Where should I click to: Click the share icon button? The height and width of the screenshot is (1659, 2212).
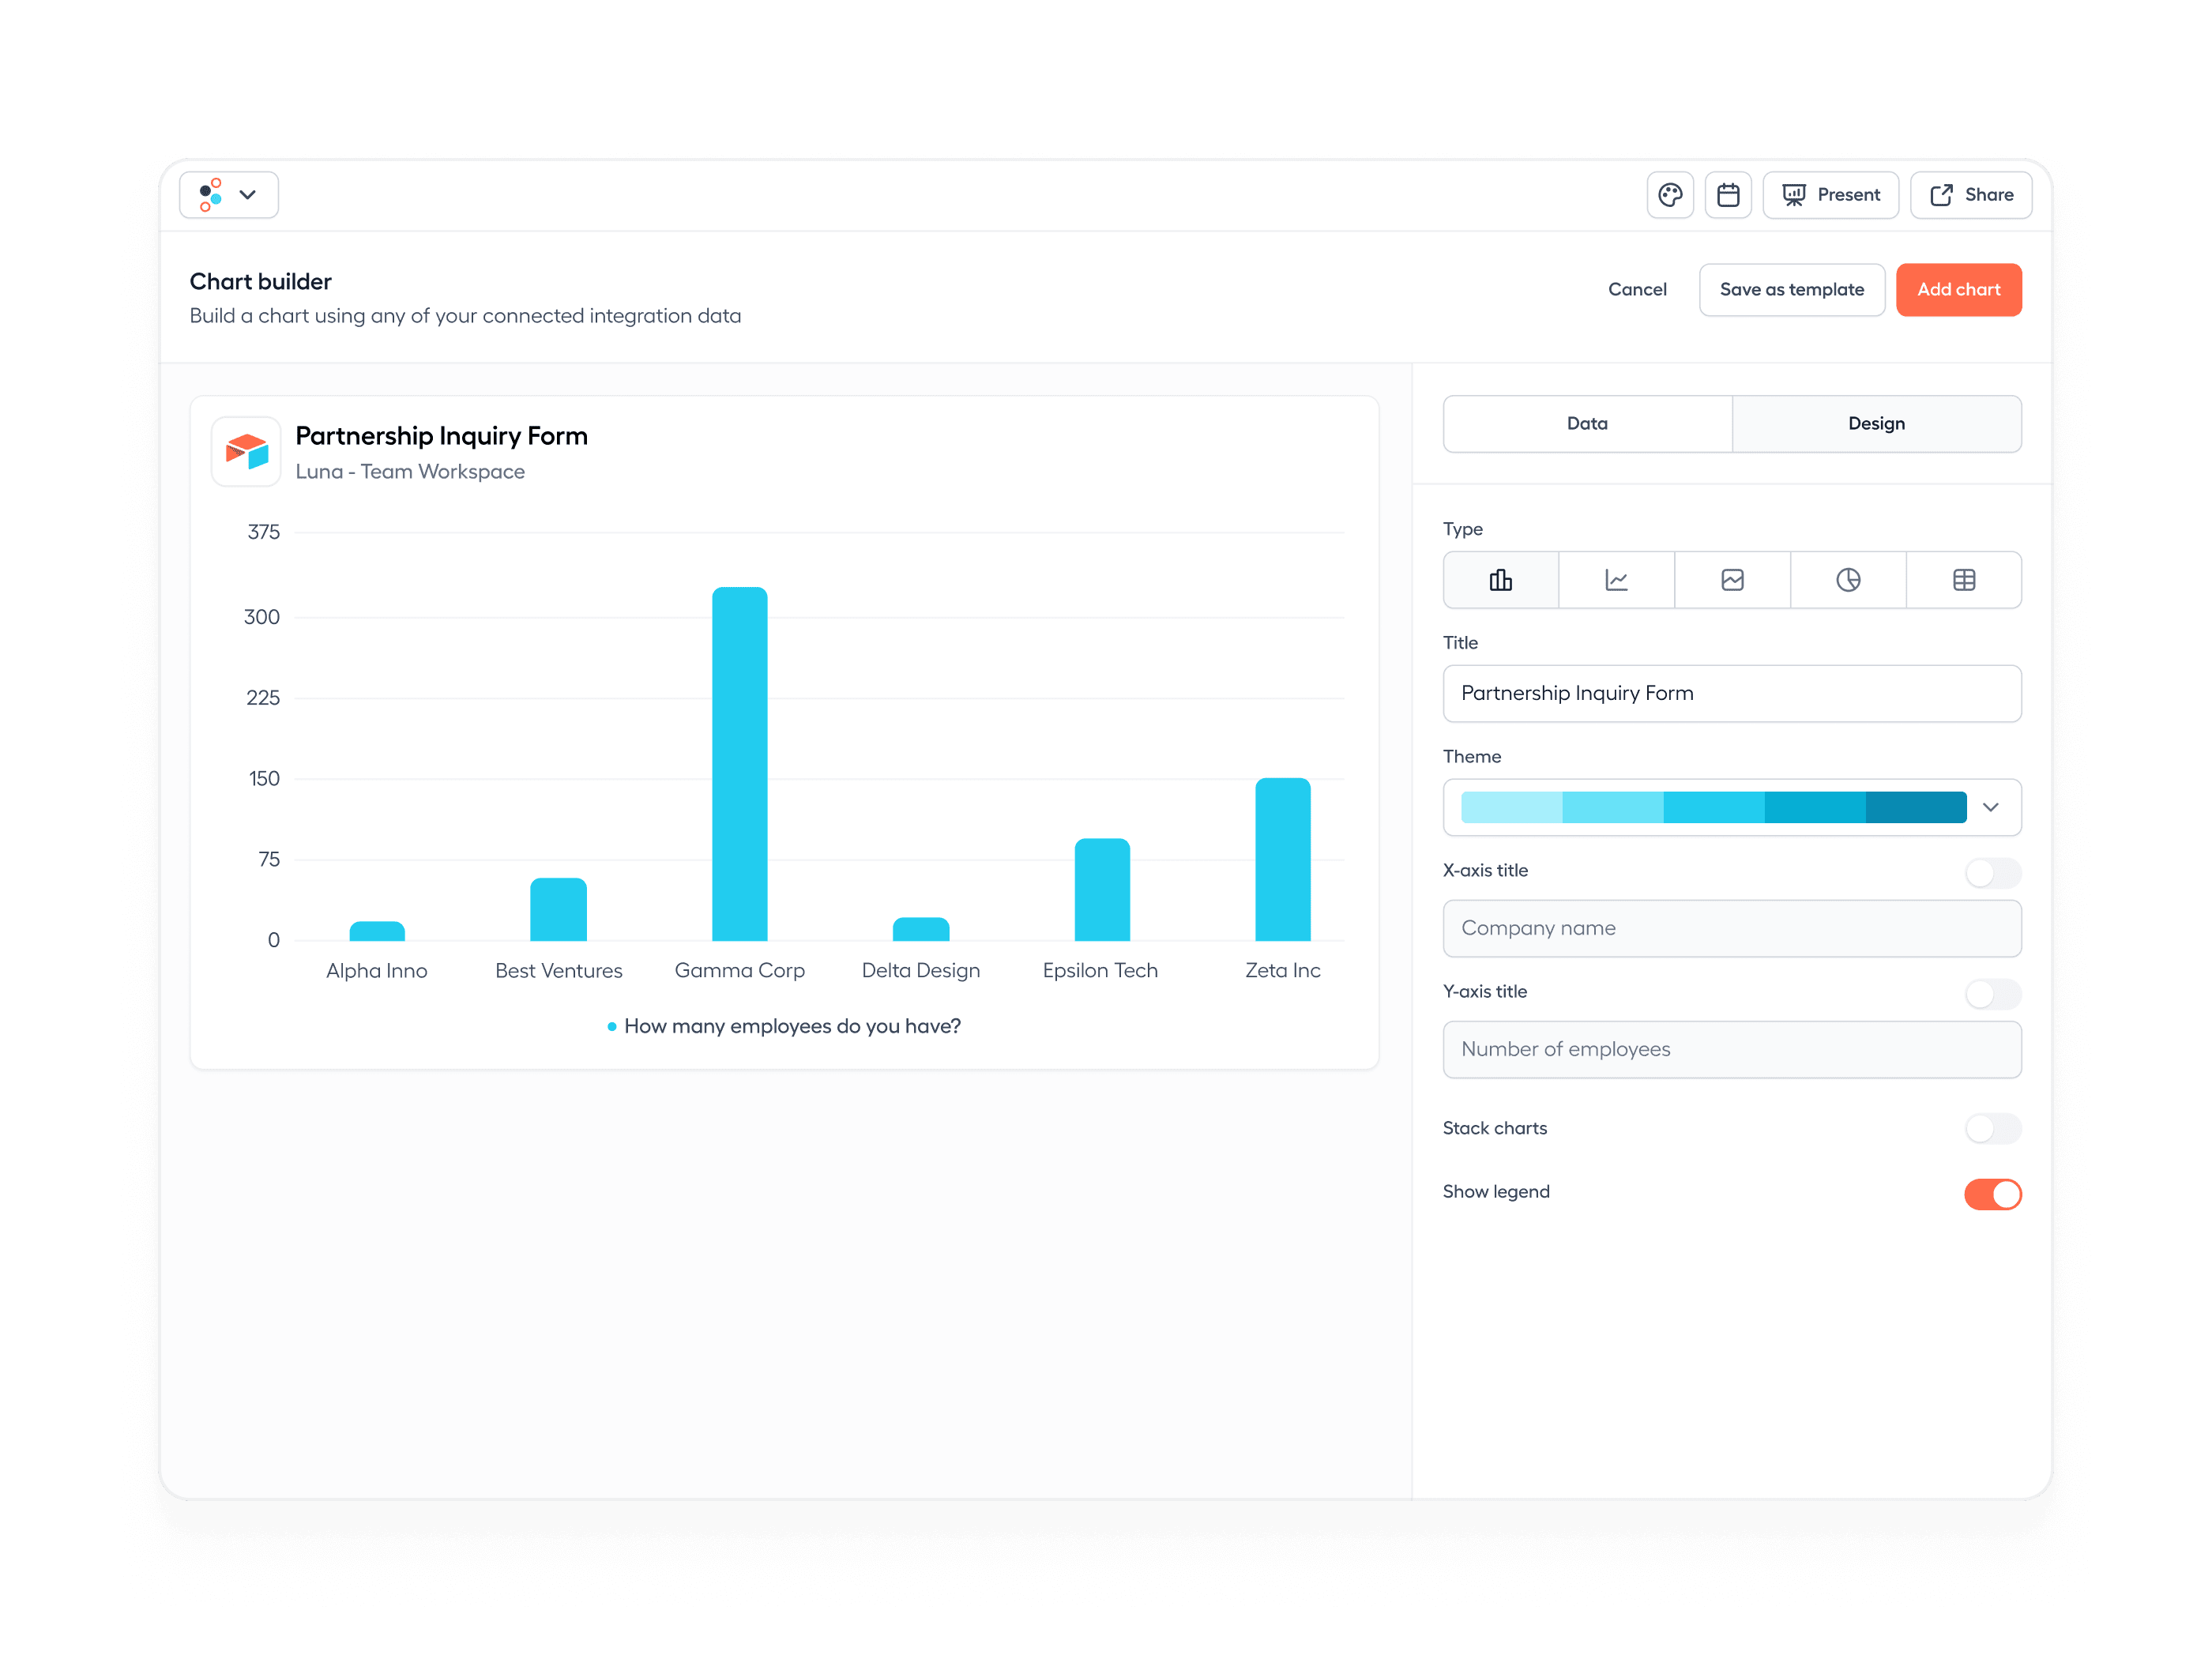[x=1970, y=194]
